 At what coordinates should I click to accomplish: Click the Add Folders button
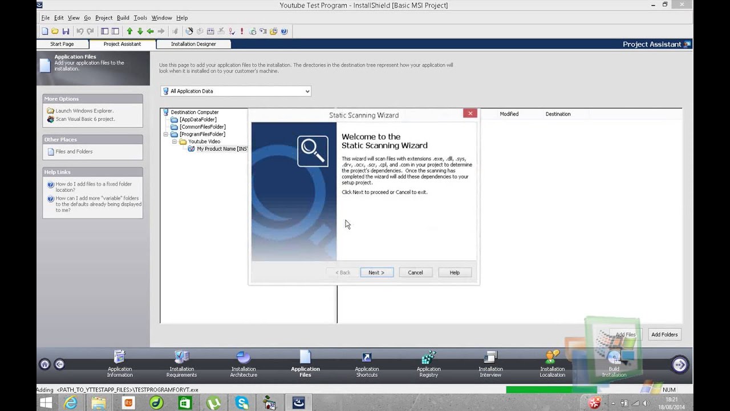(664, 335)
